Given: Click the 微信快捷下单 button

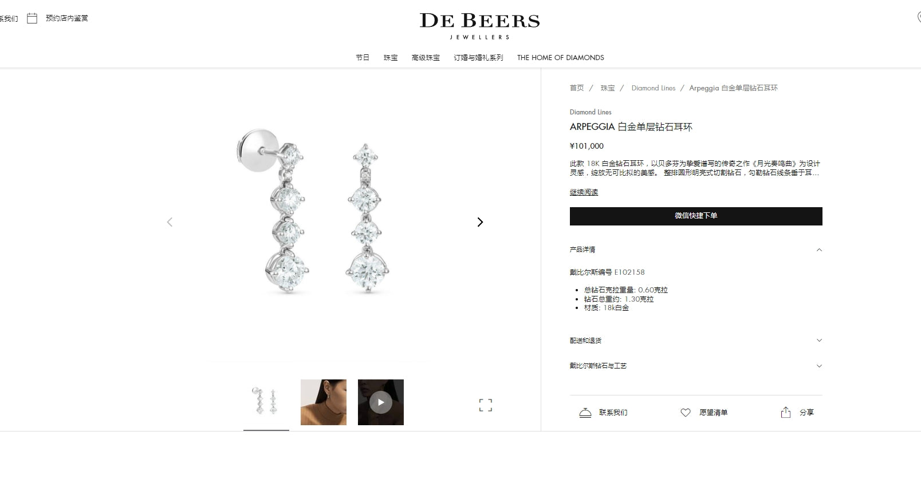Looking at the screenshot, I should click(x=696, y=216).
